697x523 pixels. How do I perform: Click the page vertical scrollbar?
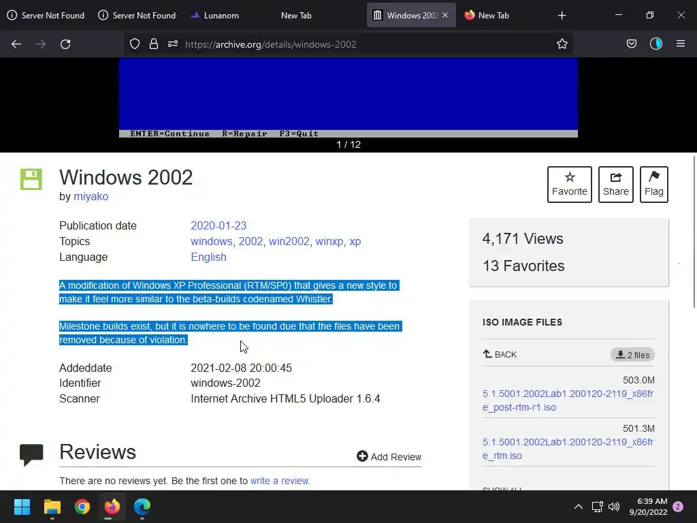point(694,232)
